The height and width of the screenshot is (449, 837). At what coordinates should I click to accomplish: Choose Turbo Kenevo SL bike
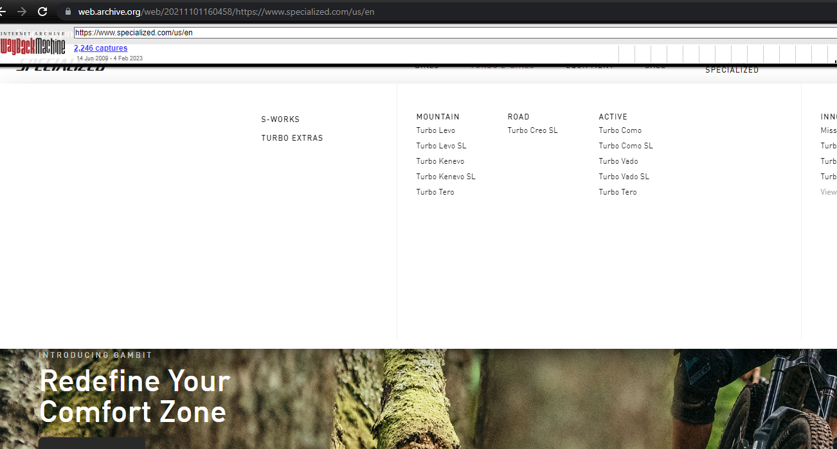pyautogui.click(x=446, y=177)
